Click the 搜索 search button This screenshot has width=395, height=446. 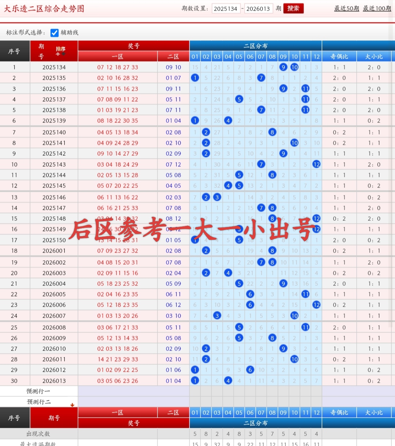click(x=293, y=8)
